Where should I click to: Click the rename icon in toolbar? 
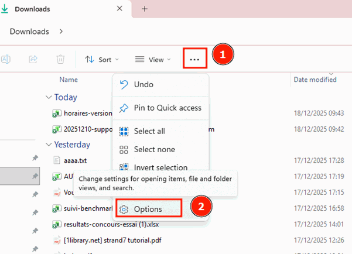point(6,59)
